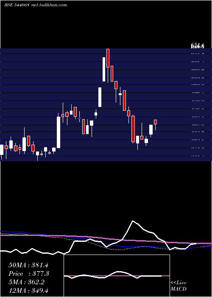The width and height of the screenshot is (212, 297).
Task: Click the "<<Live MACD" label
Action: 179,286
